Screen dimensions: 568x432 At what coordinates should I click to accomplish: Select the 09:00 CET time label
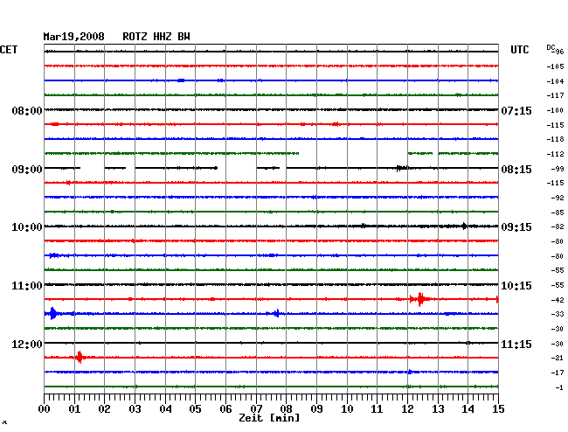[27, 170]
